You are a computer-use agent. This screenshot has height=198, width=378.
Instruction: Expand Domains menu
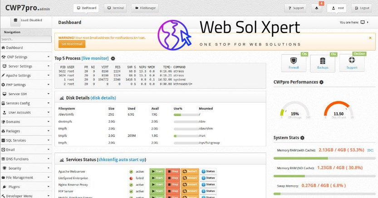(26, 122)
